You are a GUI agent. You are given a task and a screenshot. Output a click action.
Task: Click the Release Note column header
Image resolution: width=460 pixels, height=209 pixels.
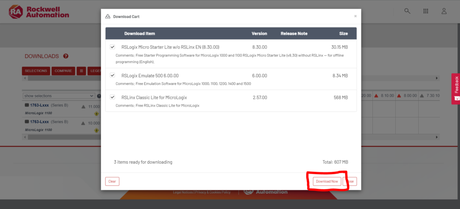[x=294, y=34]
